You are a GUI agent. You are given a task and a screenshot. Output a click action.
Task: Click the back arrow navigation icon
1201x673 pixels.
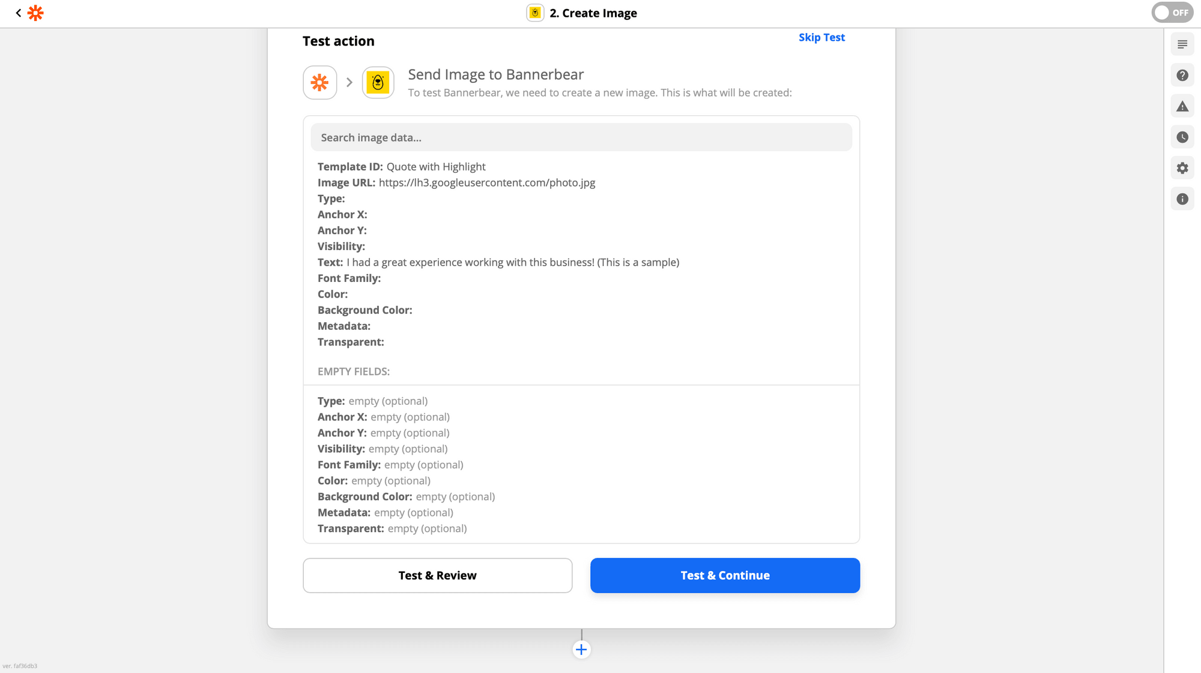pyautogui.click(x=18, y=13)
